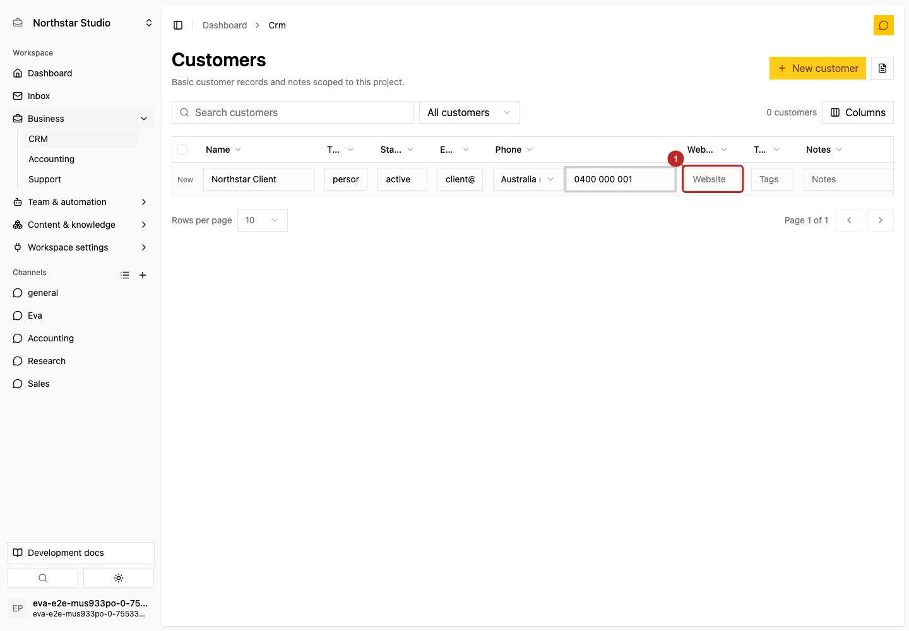Go to next page arrow
This screenshot has width=909, height=631.
tap(881, 220)
